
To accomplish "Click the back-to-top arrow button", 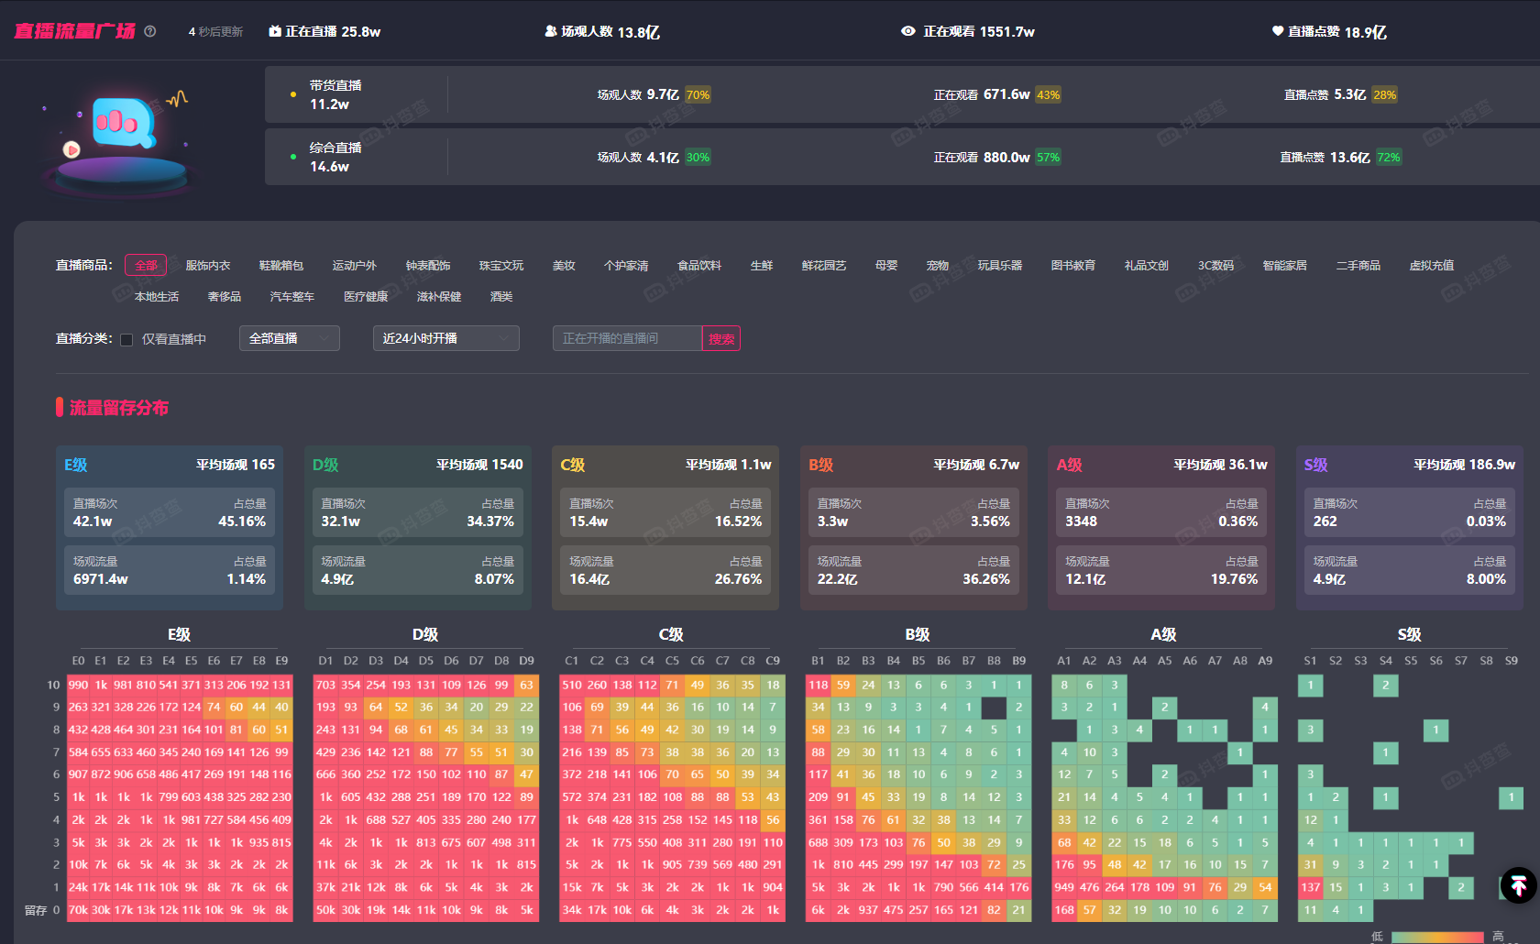I will pos(1519,885).
